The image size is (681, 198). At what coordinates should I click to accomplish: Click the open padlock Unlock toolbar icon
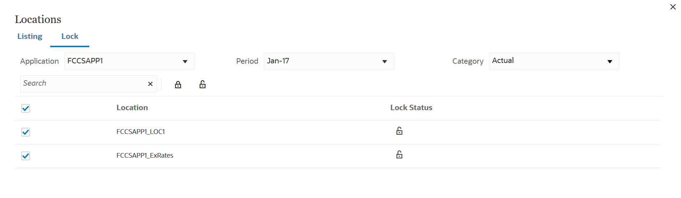202,84
